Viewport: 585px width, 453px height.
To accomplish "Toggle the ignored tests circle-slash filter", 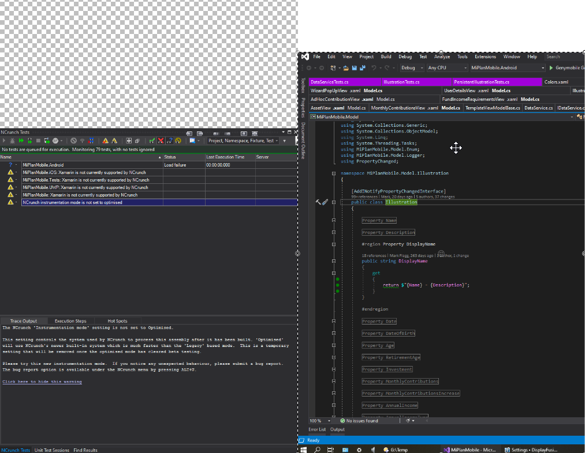I will tap(73, 141).
